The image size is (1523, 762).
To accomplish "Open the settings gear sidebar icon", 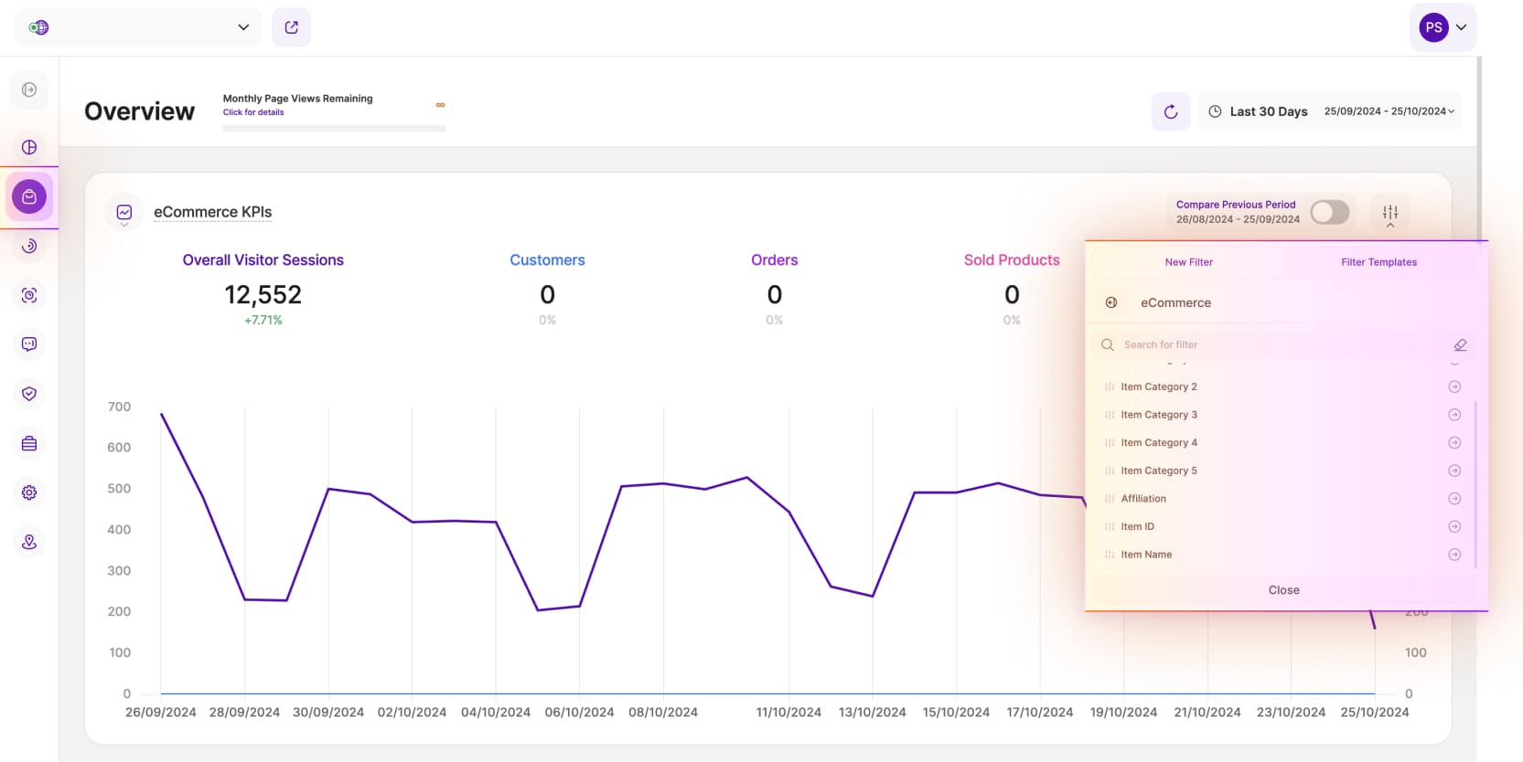I will coord(29,492).
